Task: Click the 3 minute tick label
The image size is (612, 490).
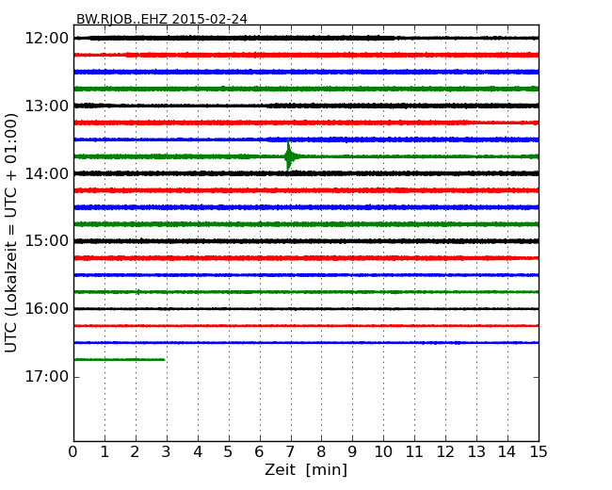Action: coord(167,452)
